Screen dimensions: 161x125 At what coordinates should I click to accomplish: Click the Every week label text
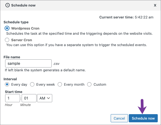(45, 85)
